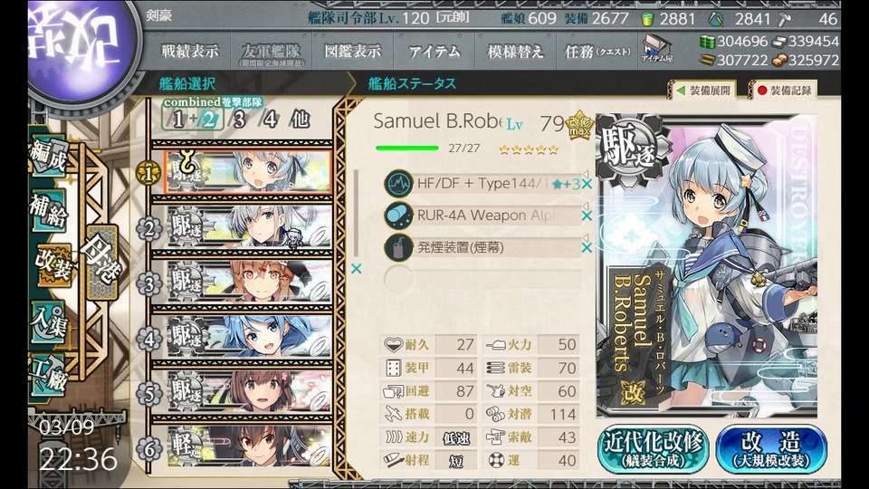Screen dimensions: 869x489
Task: Open the 入渠 docking repair side icon
Action: click(49, 322)
